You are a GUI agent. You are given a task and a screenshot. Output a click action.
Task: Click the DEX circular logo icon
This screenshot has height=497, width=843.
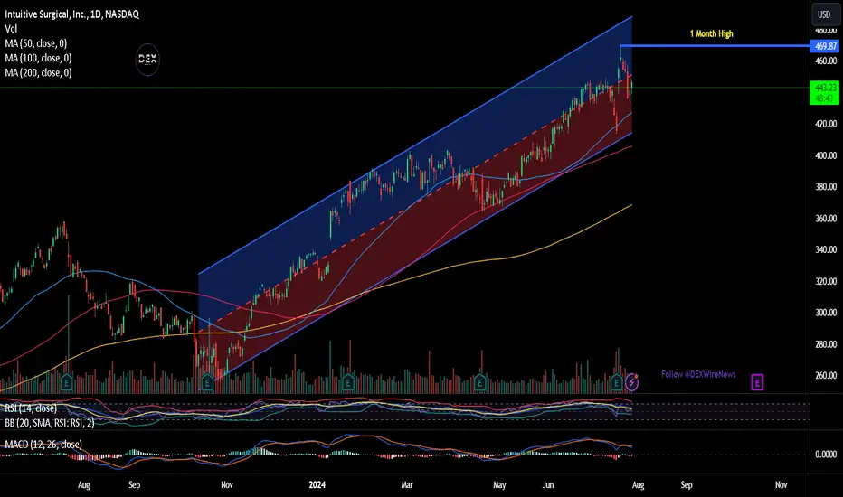point(147,59)
